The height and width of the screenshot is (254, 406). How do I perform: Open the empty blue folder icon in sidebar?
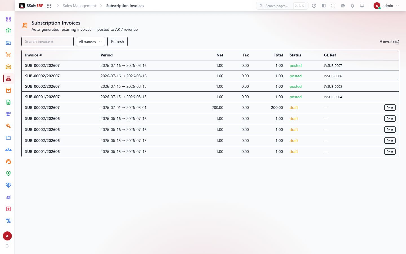pos(8,138)
